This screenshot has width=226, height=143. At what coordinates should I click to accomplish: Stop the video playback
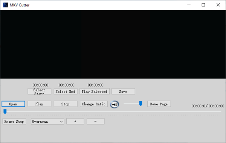click(66, 104)
